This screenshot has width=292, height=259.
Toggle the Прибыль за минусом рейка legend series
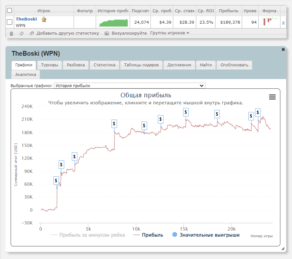click(x=88, y=235)
